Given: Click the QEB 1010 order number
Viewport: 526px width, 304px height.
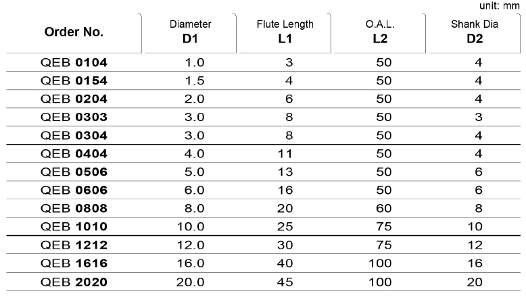Looking at the screenshot, I should [74, 226].
